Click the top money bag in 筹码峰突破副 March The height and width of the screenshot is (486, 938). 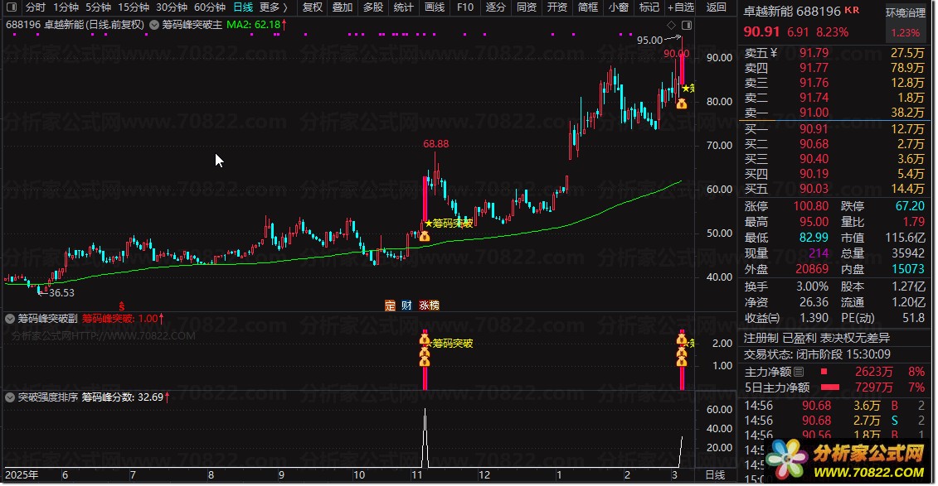coord(682,340)
